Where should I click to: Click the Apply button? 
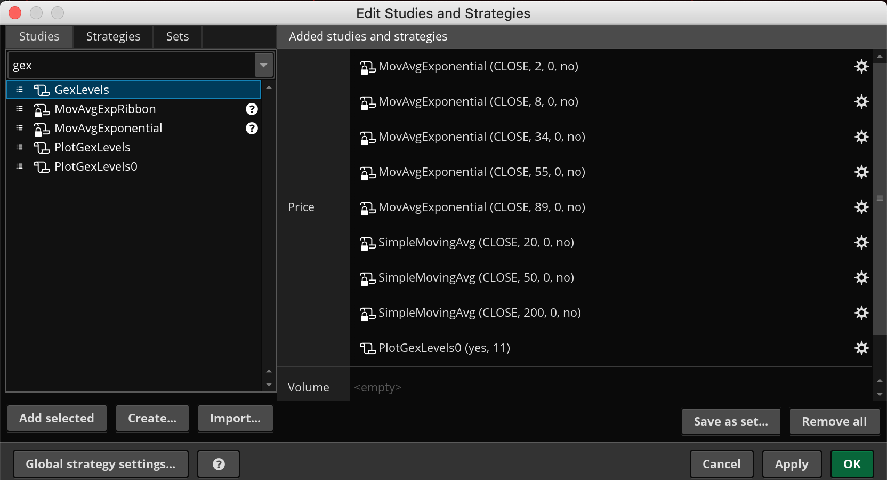pos(792,464)
